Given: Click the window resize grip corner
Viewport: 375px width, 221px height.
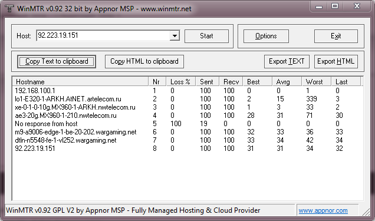Looking at the screenshot, I should click(x=366, y=212).
